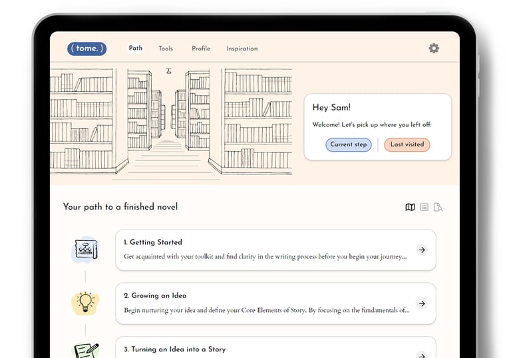Click the notepad and pencil step icon
Image resolution: width=511 pixels, height=358 pixels.
[85, 350]
